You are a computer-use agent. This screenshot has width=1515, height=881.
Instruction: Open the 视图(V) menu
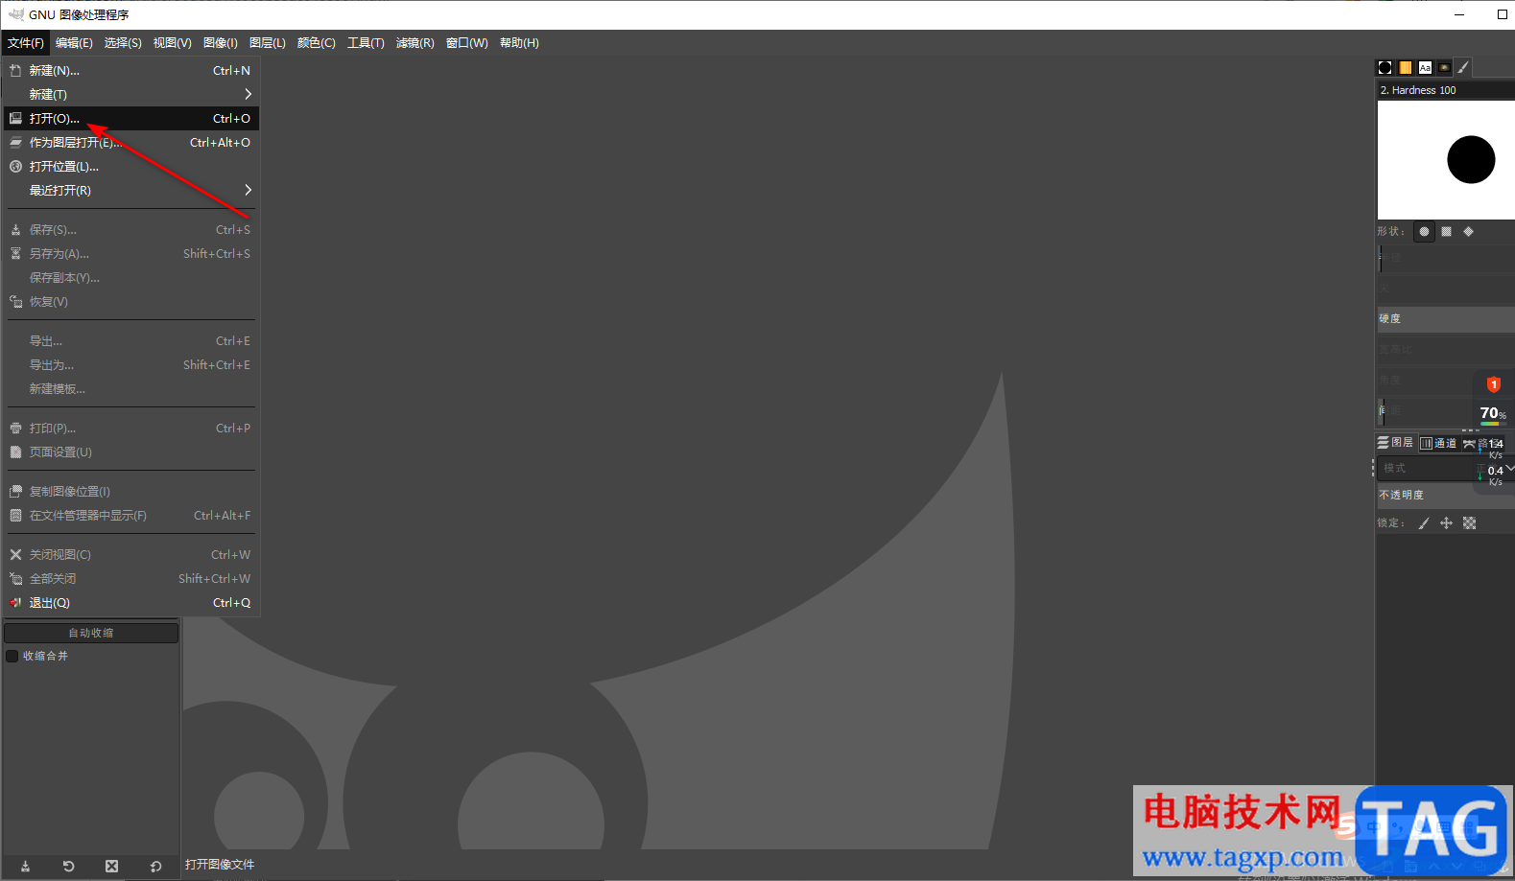point(173,43)
